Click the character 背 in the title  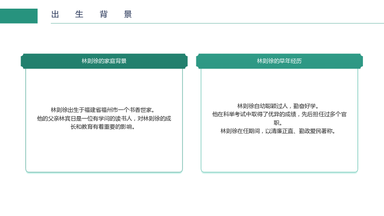tap(104, 14)
